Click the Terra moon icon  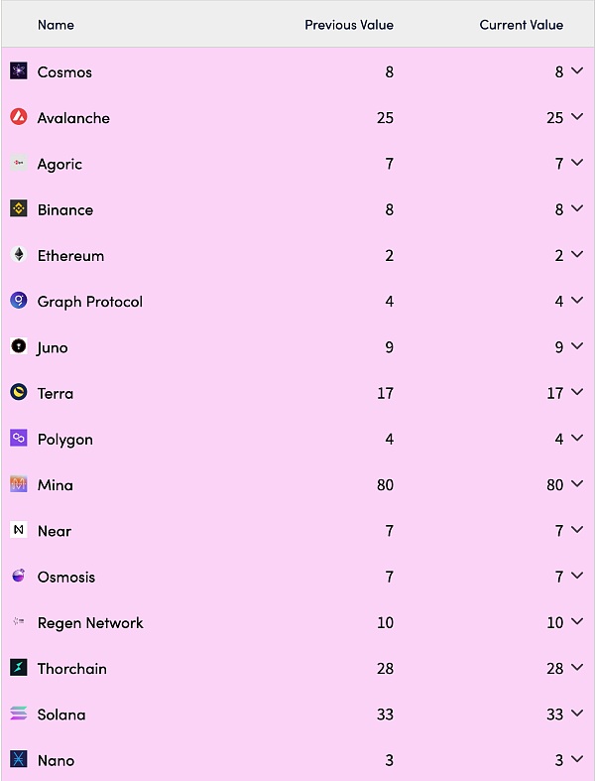19,393
